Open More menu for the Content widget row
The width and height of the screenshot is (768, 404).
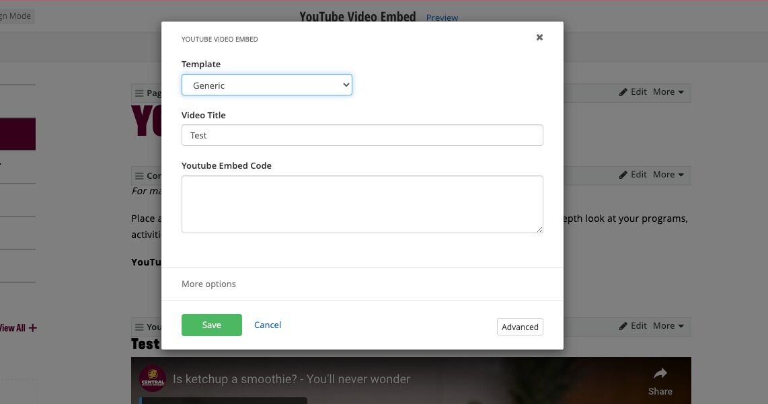pos(668,175)
